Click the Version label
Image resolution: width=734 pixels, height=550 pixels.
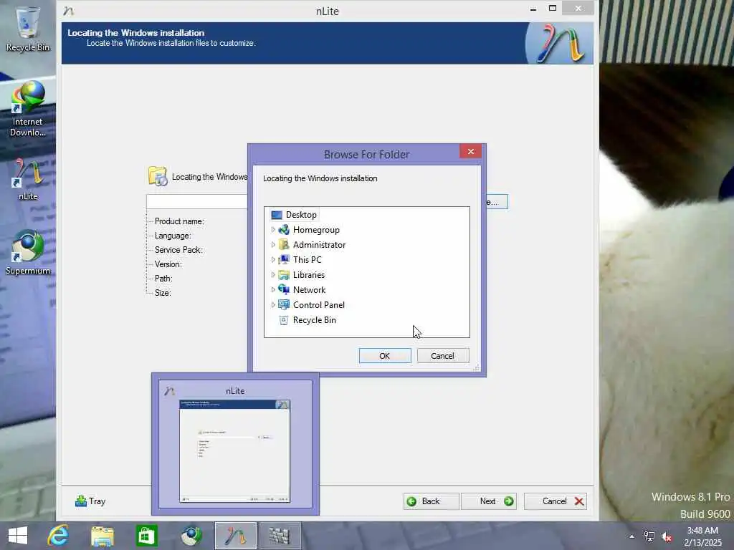(x=168, y=264)
